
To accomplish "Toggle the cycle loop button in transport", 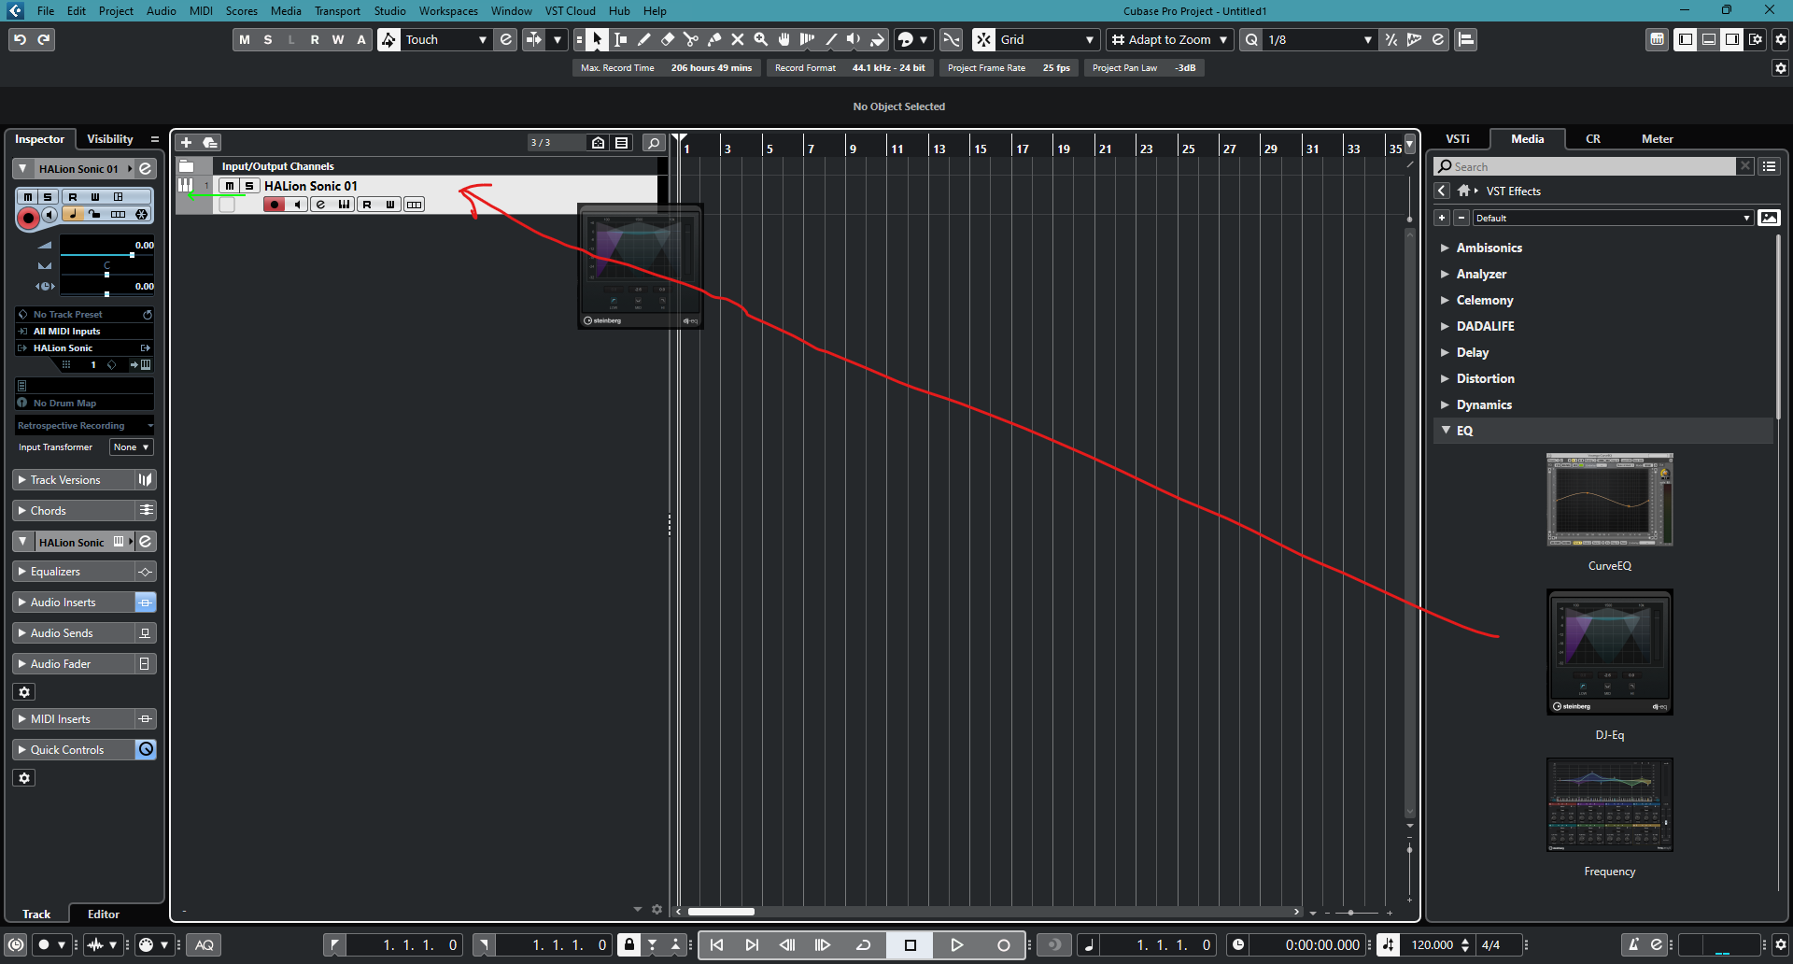I will tap(864, 944).
